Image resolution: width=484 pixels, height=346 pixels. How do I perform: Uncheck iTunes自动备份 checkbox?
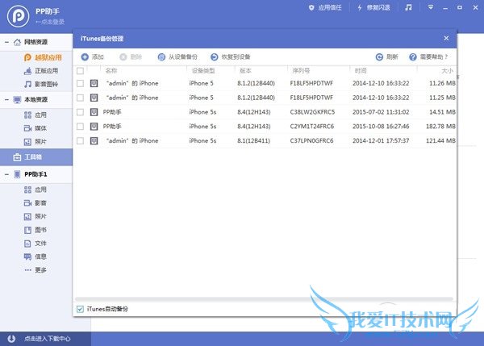coord(80,309)
